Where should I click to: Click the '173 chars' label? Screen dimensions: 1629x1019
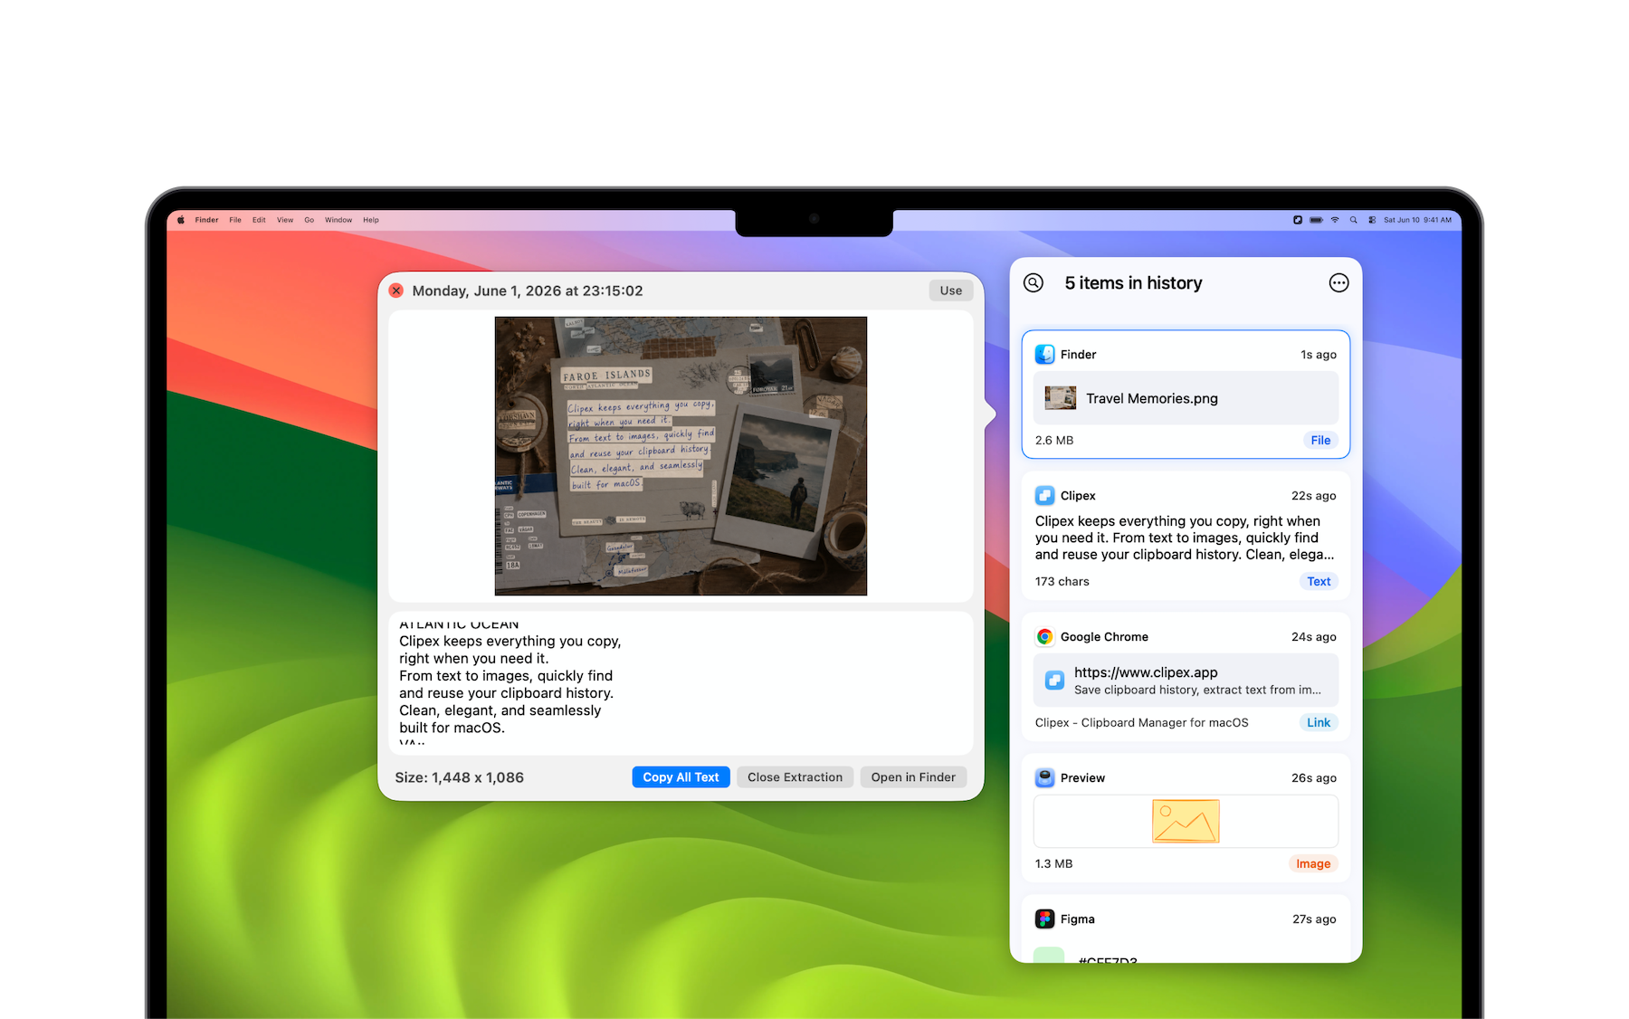[1062, 581]
